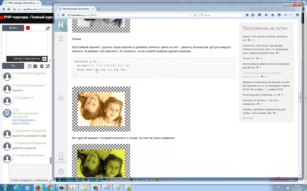The image size is (307, 191).
Task: Open the Habrahabr sidebar hamburger menu
Action: coord(61,38)
